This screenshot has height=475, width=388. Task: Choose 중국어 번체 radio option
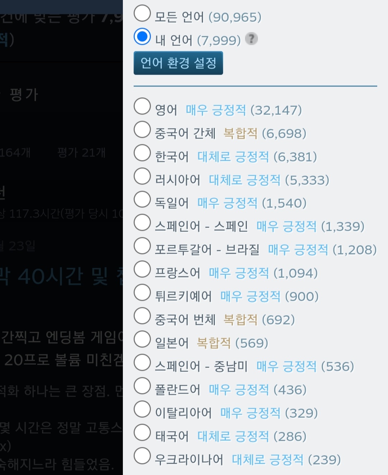tap(142, 316)
